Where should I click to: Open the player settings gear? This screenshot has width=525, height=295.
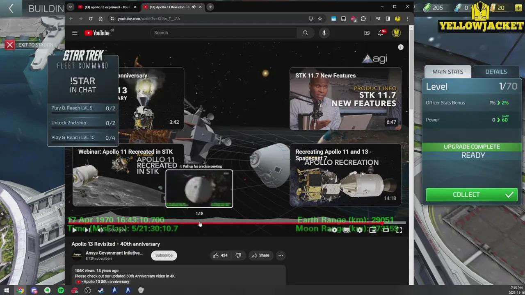click(x=360, y=230)
